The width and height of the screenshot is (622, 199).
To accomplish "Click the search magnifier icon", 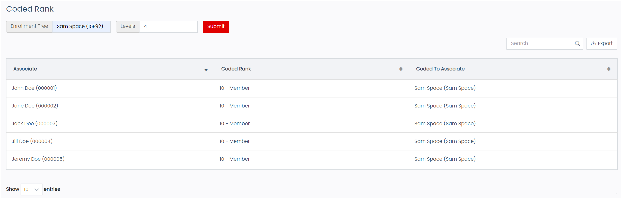I will click(577, 44).
